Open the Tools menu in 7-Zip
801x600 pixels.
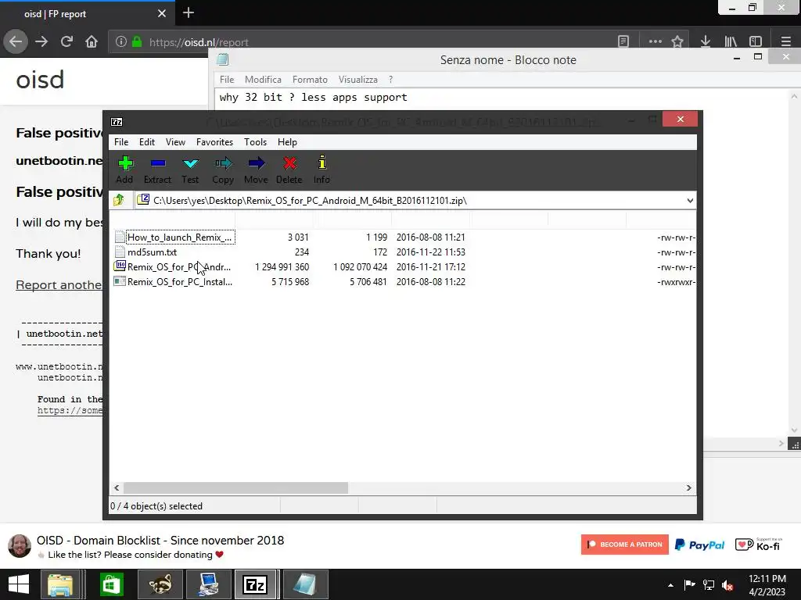(255, 142)
